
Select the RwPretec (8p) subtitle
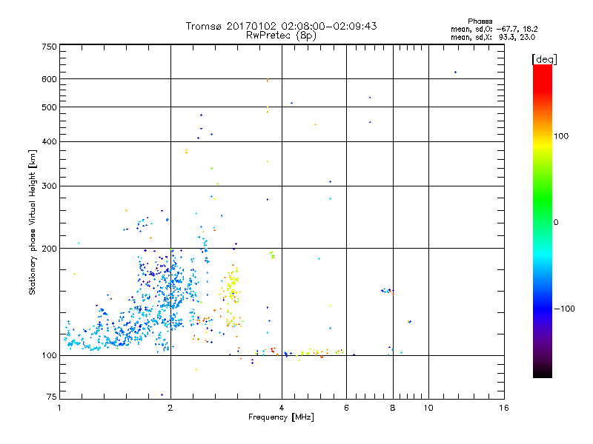[x=281, y=36]
